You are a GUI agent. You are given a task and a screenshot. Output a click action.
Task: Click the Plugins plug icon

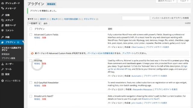click(2, 42)
